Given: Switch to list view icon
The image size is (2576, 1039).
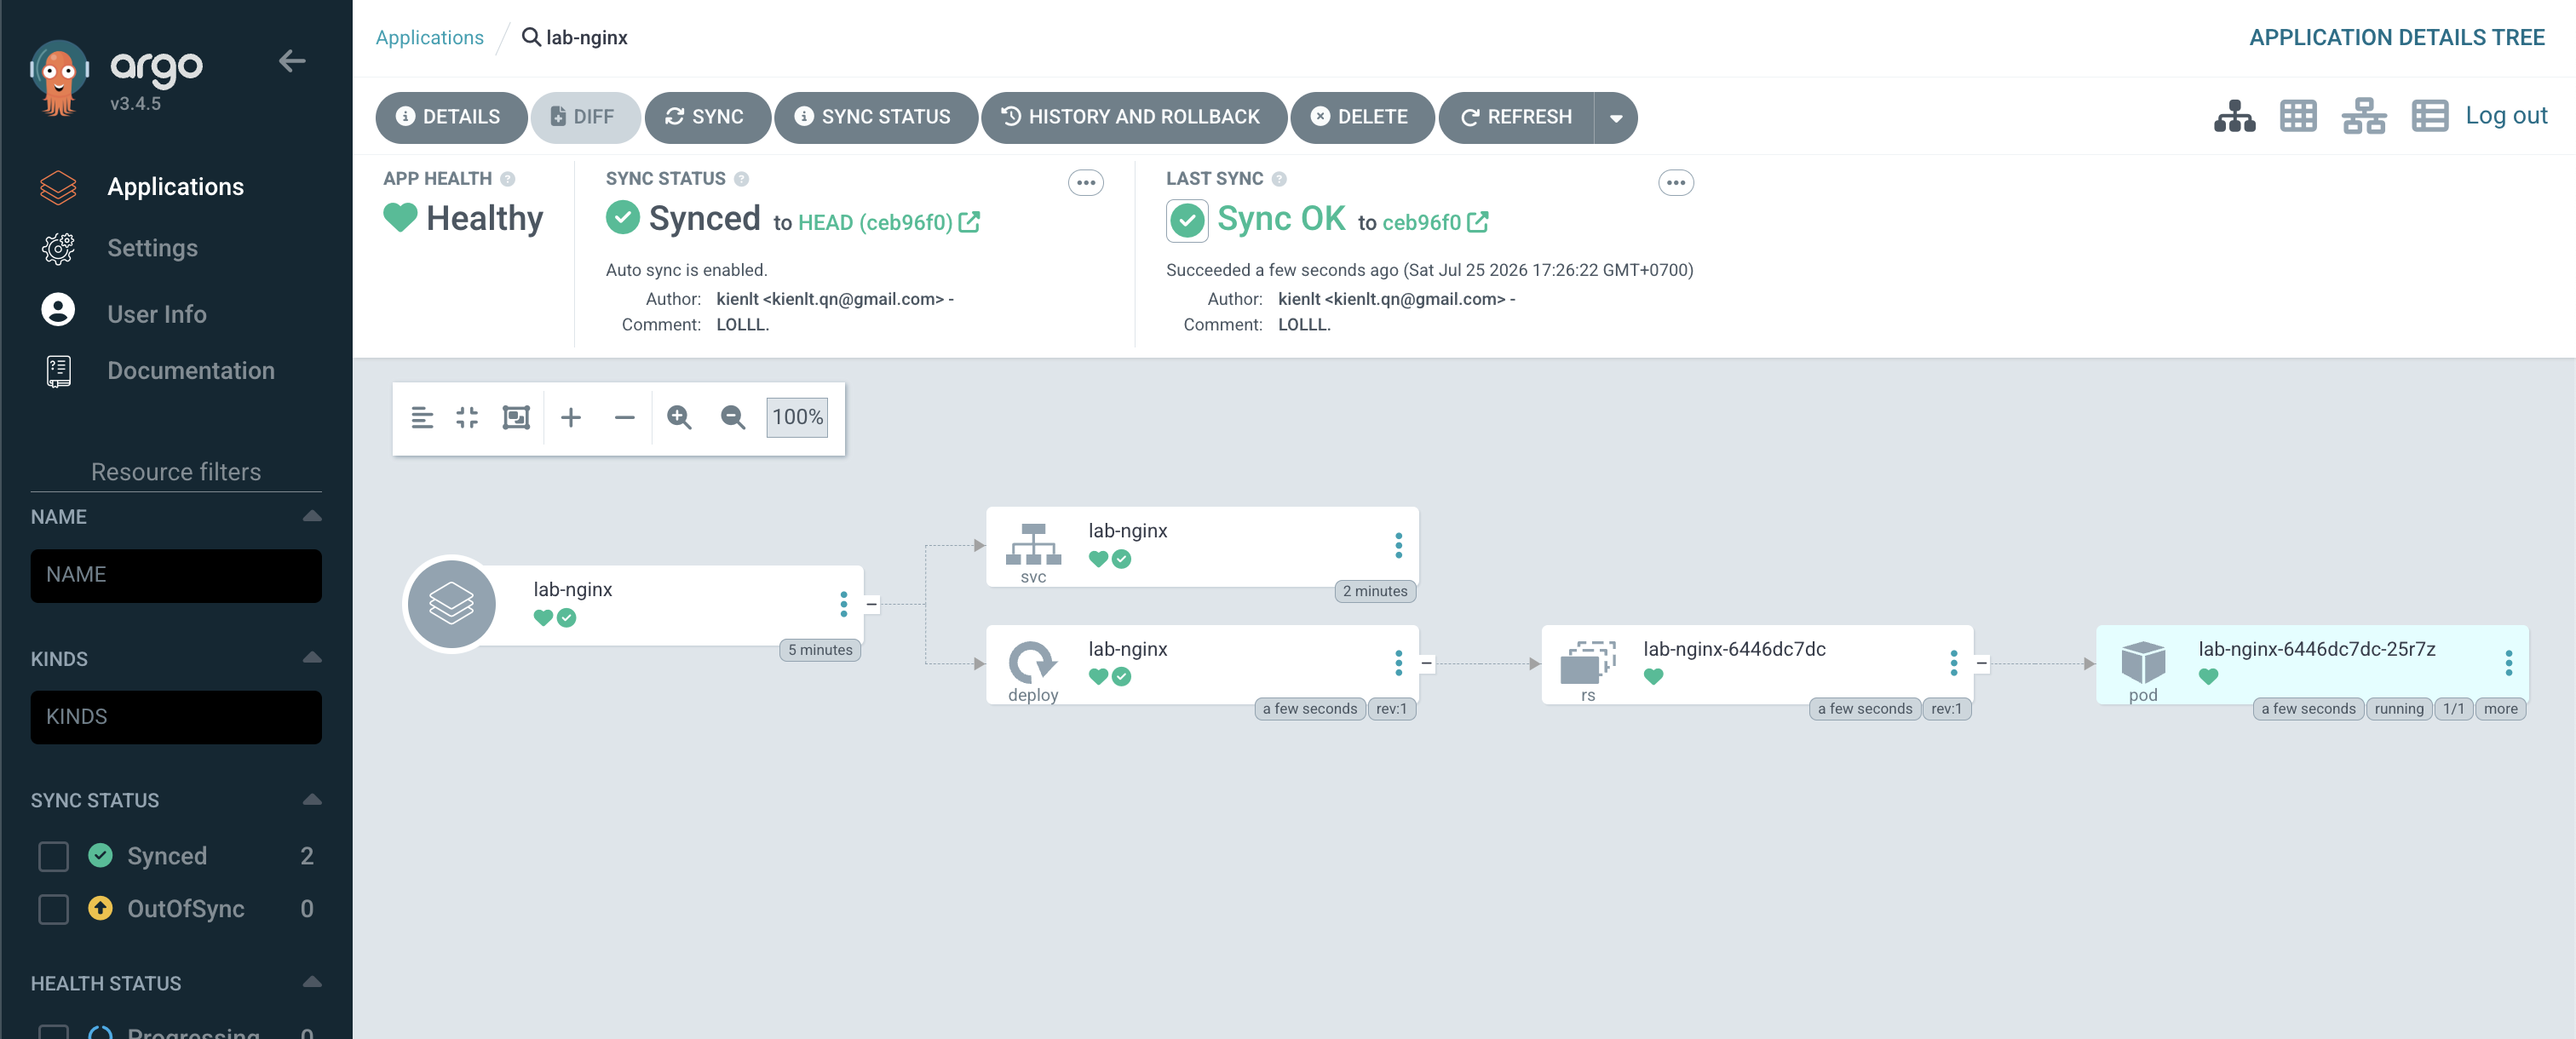Looking at the screenshot, I should [2429, 116].
